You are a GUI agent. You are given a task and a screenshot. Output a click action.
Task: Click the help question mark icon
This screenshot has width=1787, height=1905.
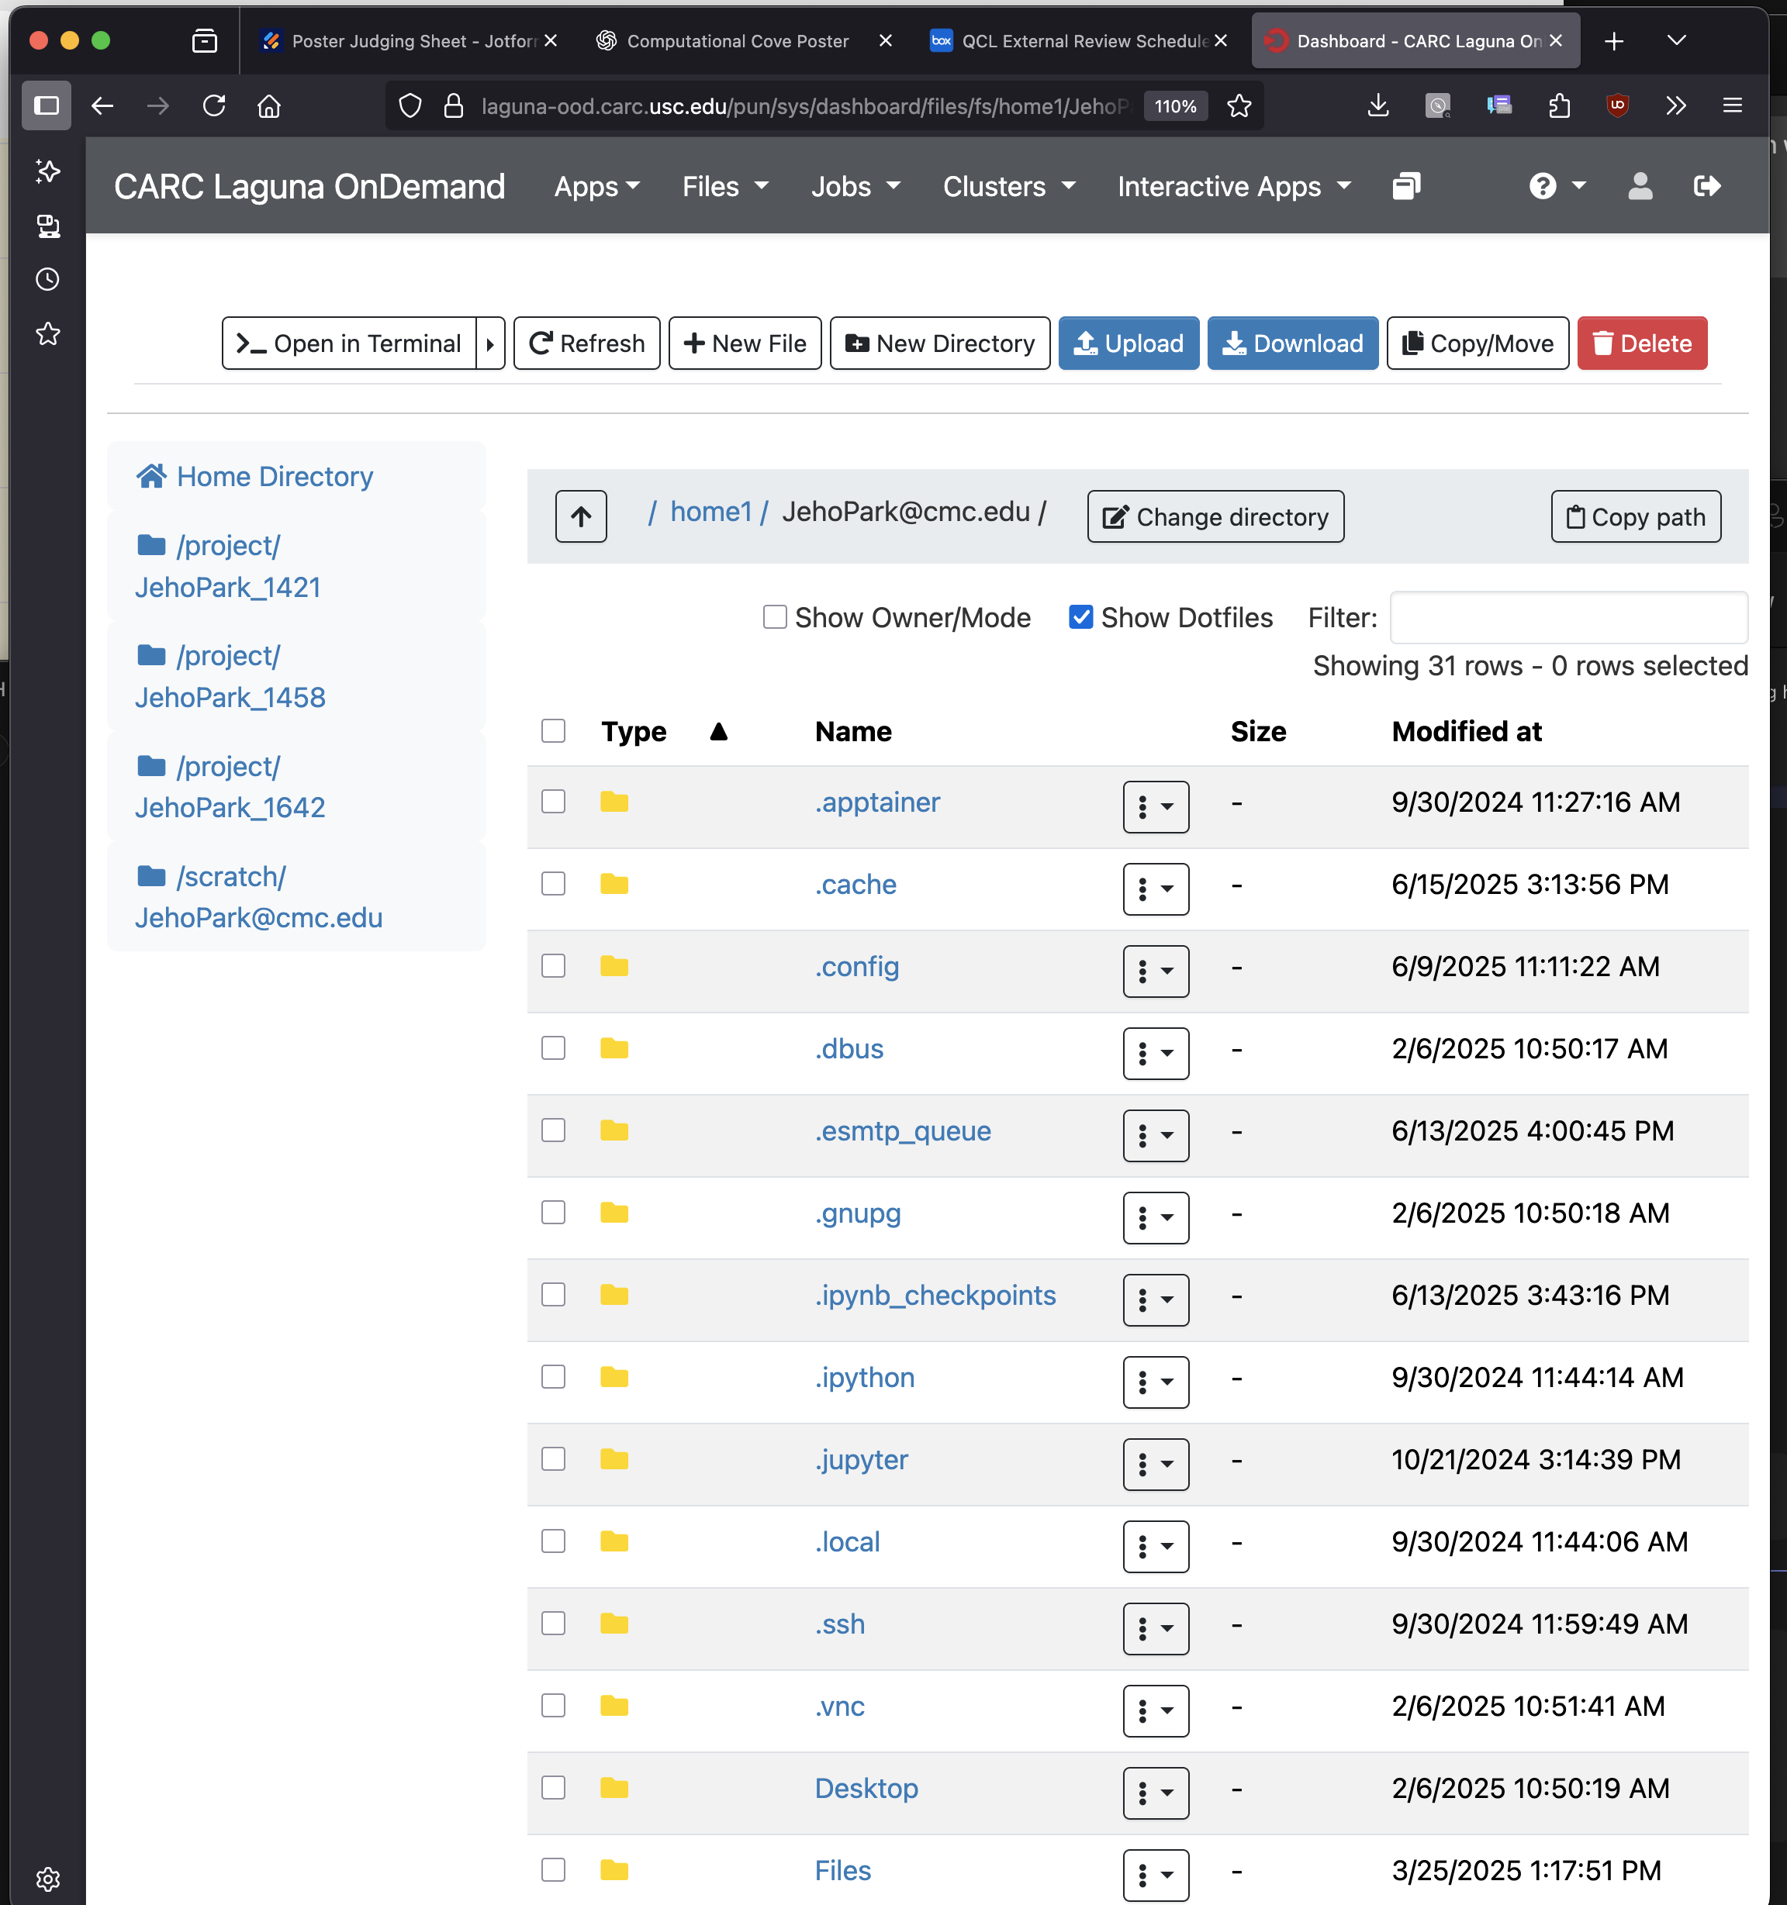[1543, 187]
